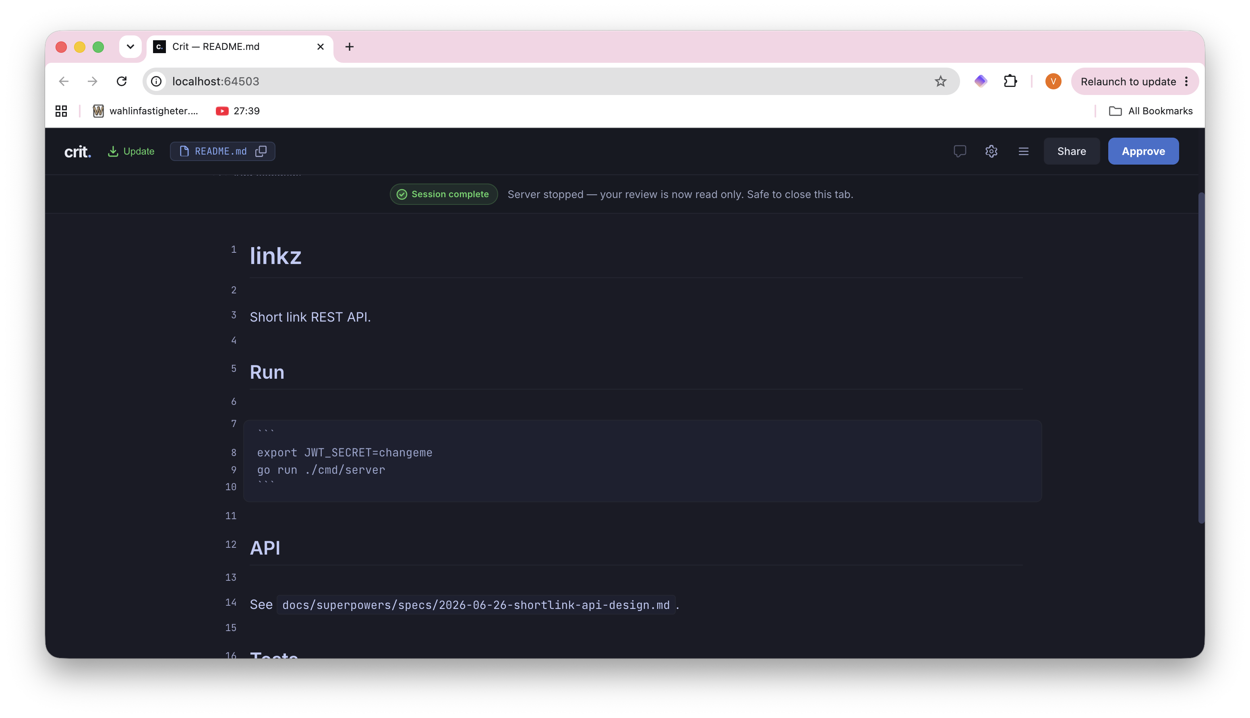Click the Run heading

(x=267, y=372)
